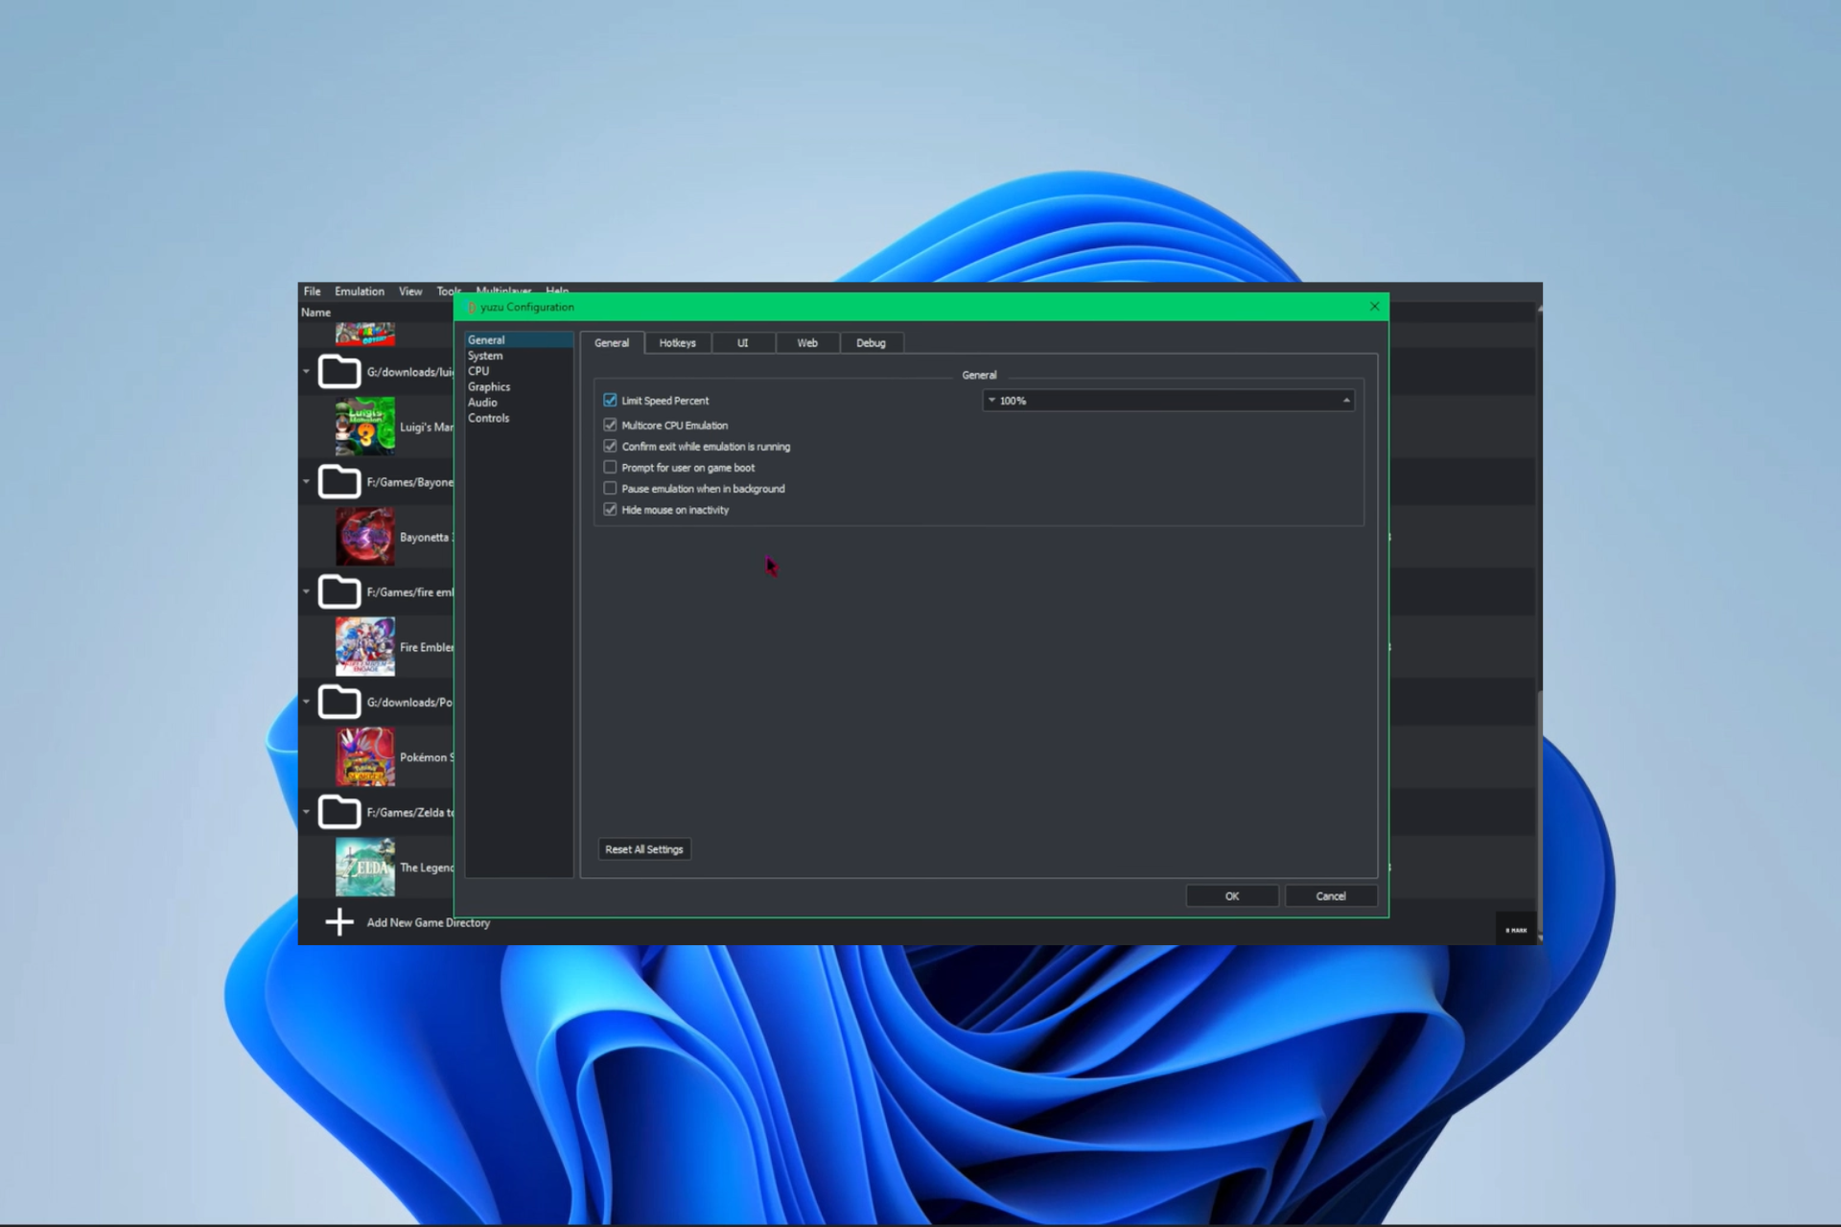Click the F:/Games/Bayonetta folder icon

point(339,481)
